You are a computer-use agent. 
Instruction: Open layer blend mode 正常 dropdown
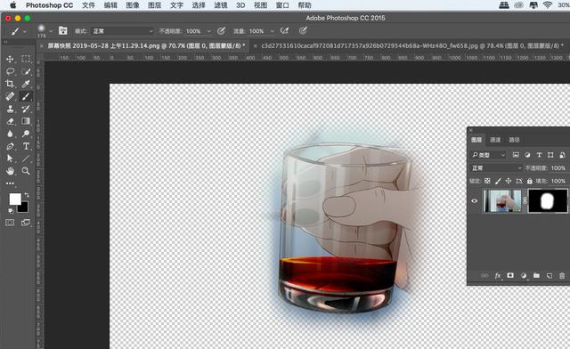[496, 168]
